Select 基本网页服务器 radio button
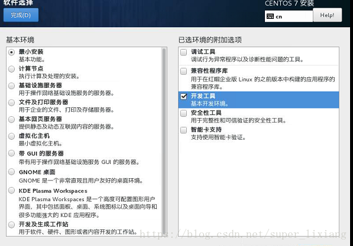Screen dimensions: 353x246 (11, 120)
